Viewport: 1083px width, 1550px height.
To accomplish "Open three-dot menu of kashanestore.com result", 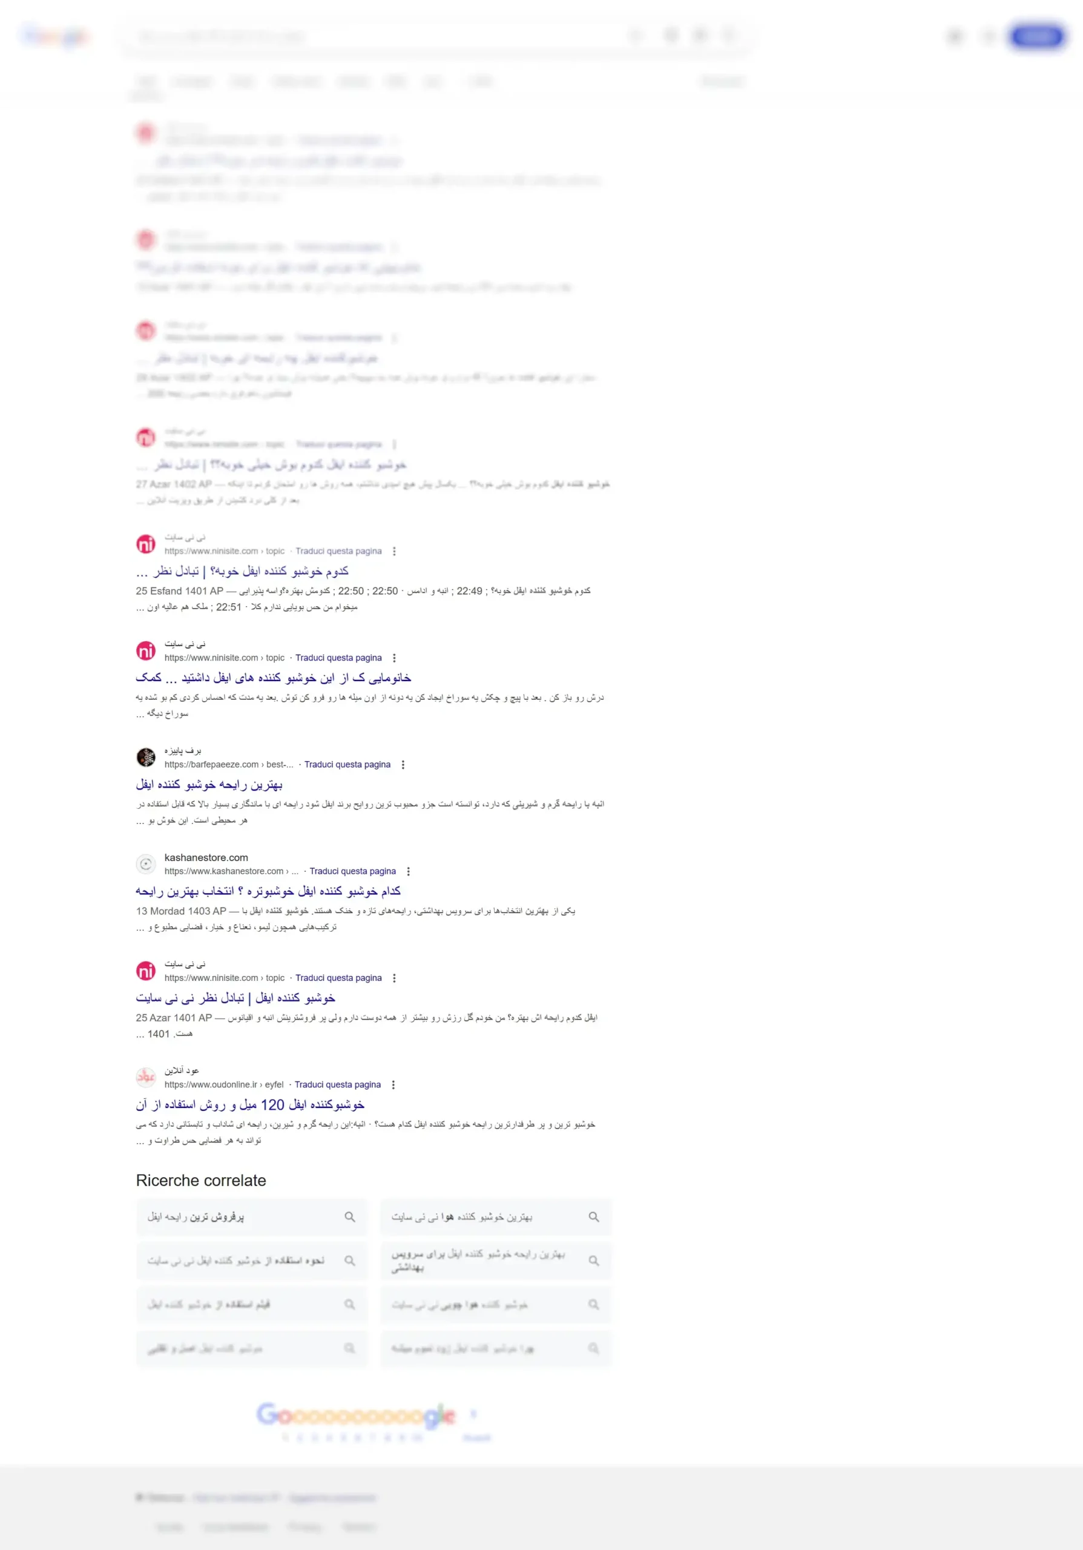I will point(408,871).
